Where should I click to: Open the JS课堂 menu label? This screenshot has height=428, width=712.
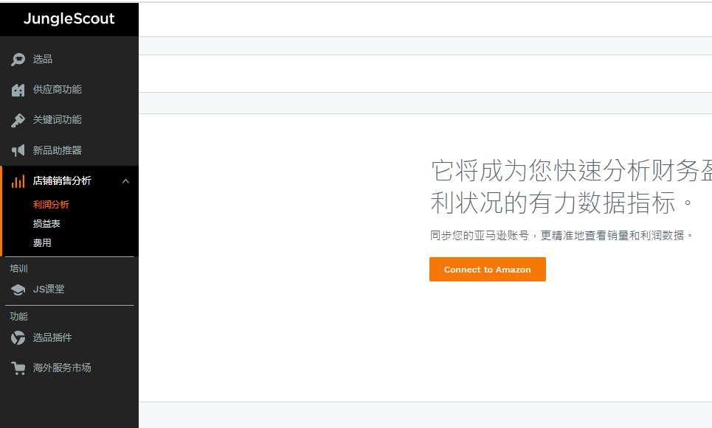(x=49, y=289)
